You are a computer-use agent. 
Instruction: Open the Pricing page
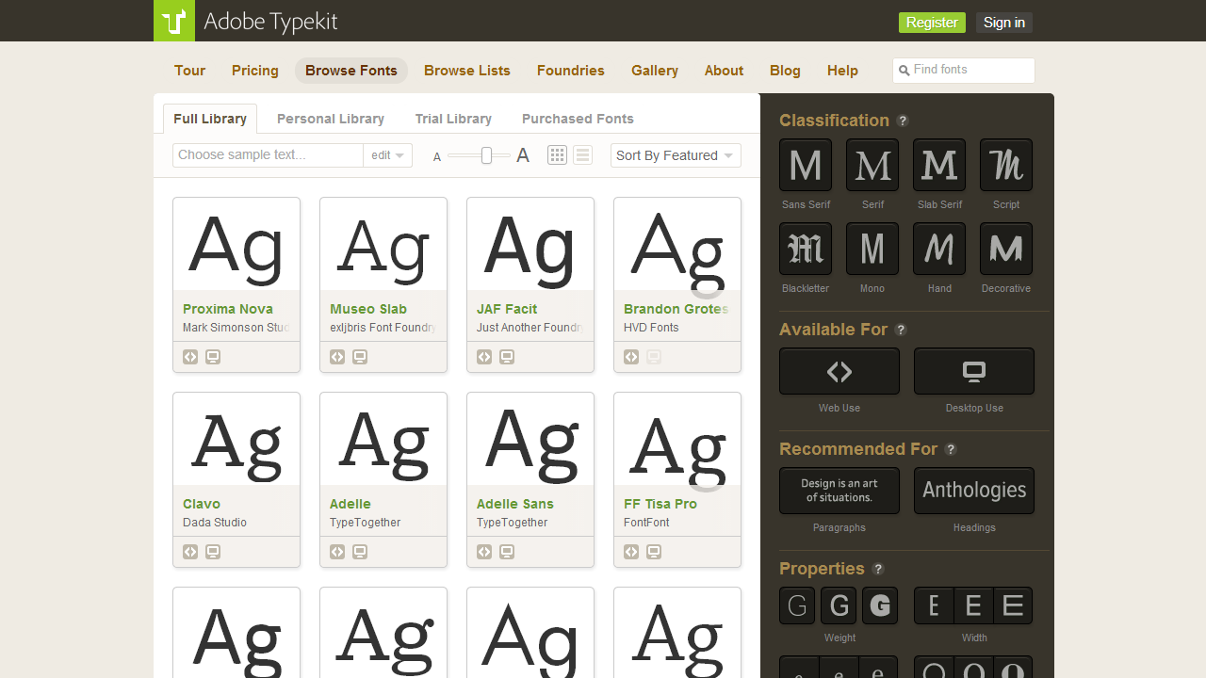point(255,71)
